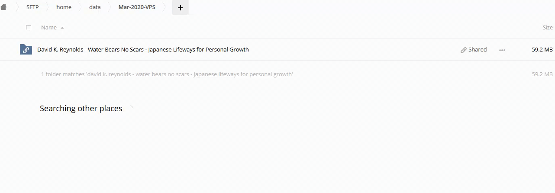Image resolution: width=555 pixels, height=193 pixels.
Task: Open the three-dot actions menu for the folder
Action: (502, 50)
